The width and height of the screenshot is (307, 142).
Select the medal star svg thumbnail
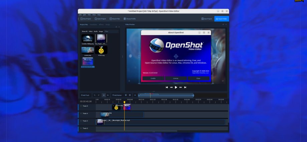pyautogui.click(x=101, y=50)
